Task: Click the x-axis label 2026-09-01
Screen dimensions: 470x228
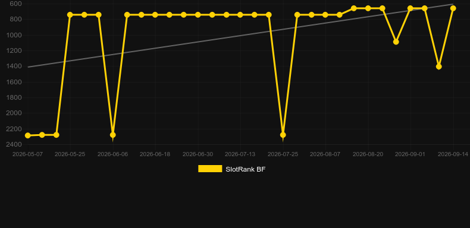Action: [410, 154]
